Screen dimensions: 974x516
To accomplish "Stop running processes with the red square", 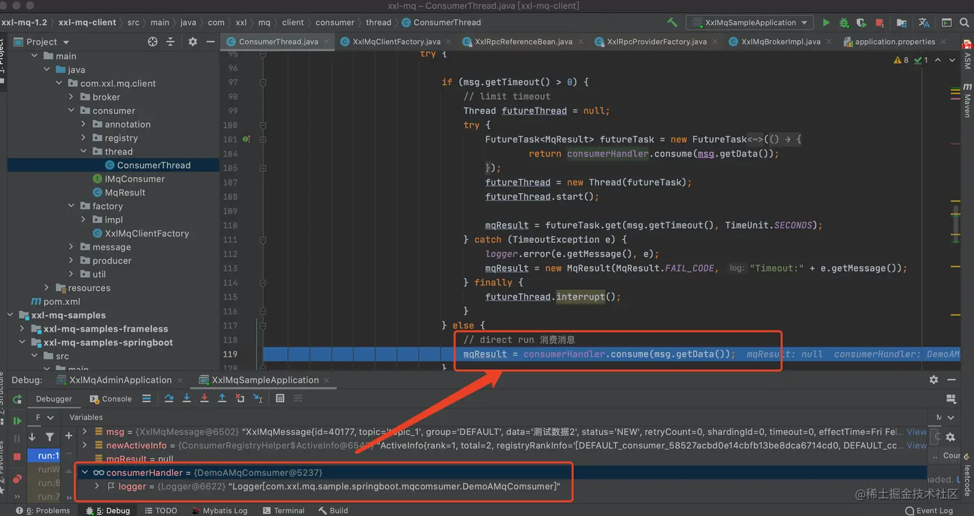I will pyautogui.click(x=879, y=23).
